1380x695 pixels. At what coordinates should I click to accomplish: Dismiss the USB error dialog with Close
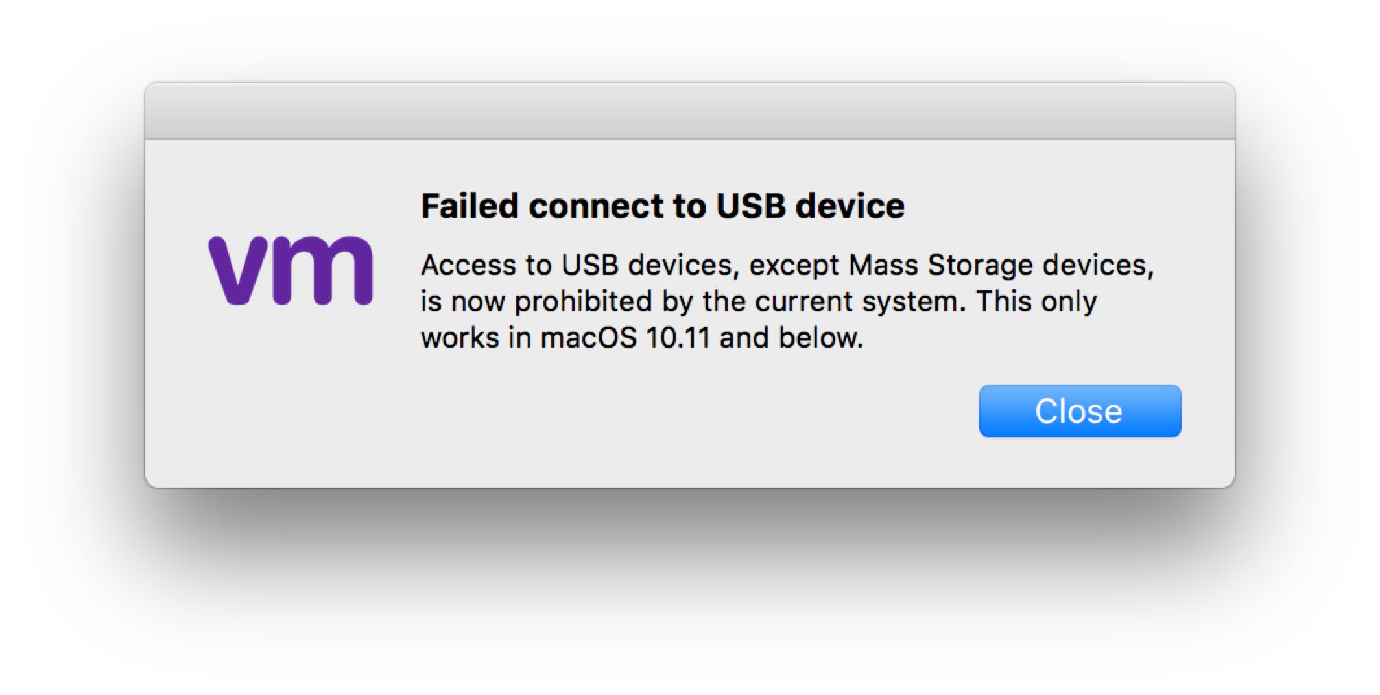[1079, 411]
